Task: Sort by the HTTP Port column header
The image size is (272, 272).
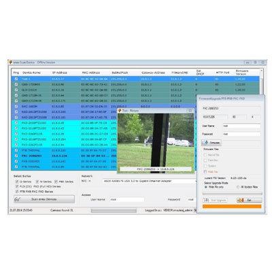Action: [x=222, y=73]
